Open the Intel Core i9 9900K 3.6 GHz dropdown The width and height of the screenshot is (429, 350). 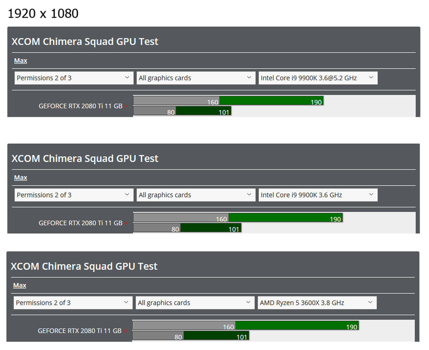[318, 195]
